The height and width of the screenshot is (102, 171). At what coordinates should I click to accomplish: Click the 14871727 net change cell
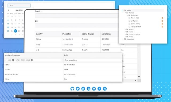pos(110,45)
